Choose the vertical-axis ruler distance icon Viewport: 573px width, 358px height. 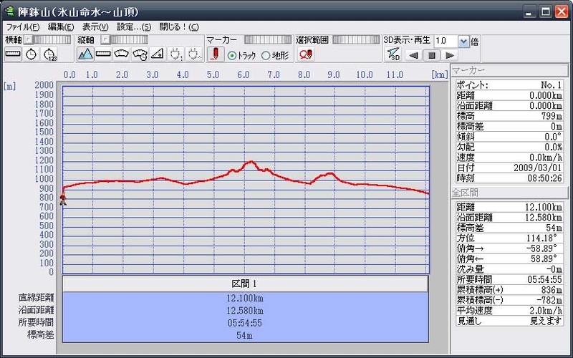click(103, 54)
